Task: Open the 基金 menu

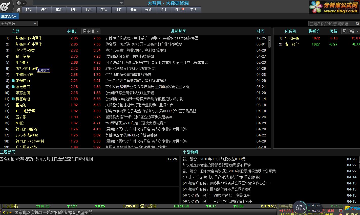Action: [59, 10]
